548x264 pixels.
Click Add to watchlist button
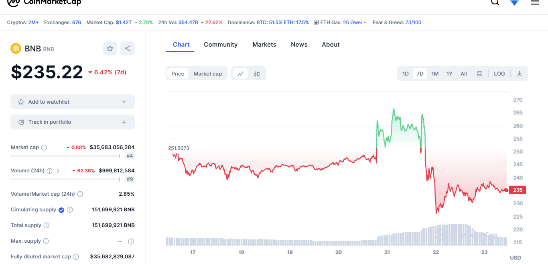tap(73, 102)
